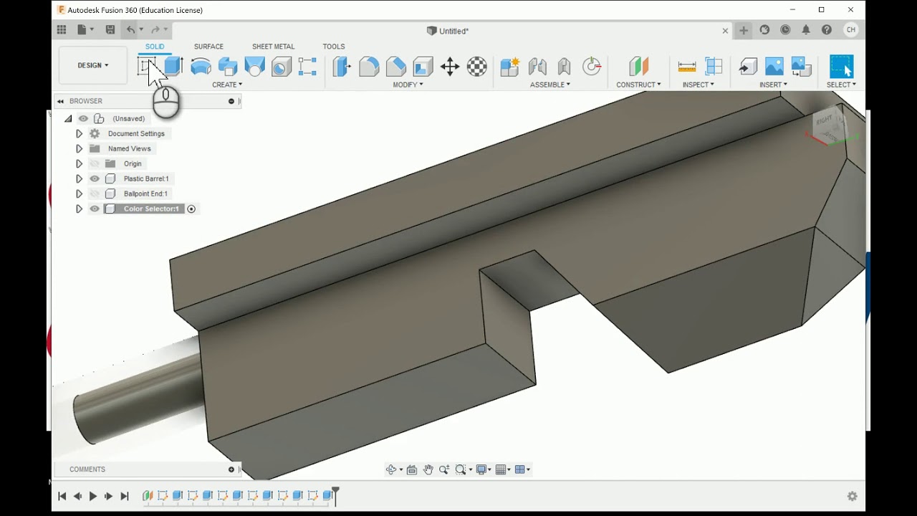
Task: Click the Attached Canvas icon
Action: 801,67
